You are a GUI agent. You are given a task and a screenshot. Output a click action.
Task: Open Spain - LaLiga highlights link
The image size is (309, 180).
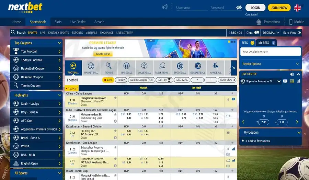click(36, 103)
